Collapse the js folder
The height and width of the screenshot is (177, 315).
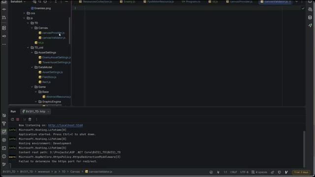tap(24, 18)
